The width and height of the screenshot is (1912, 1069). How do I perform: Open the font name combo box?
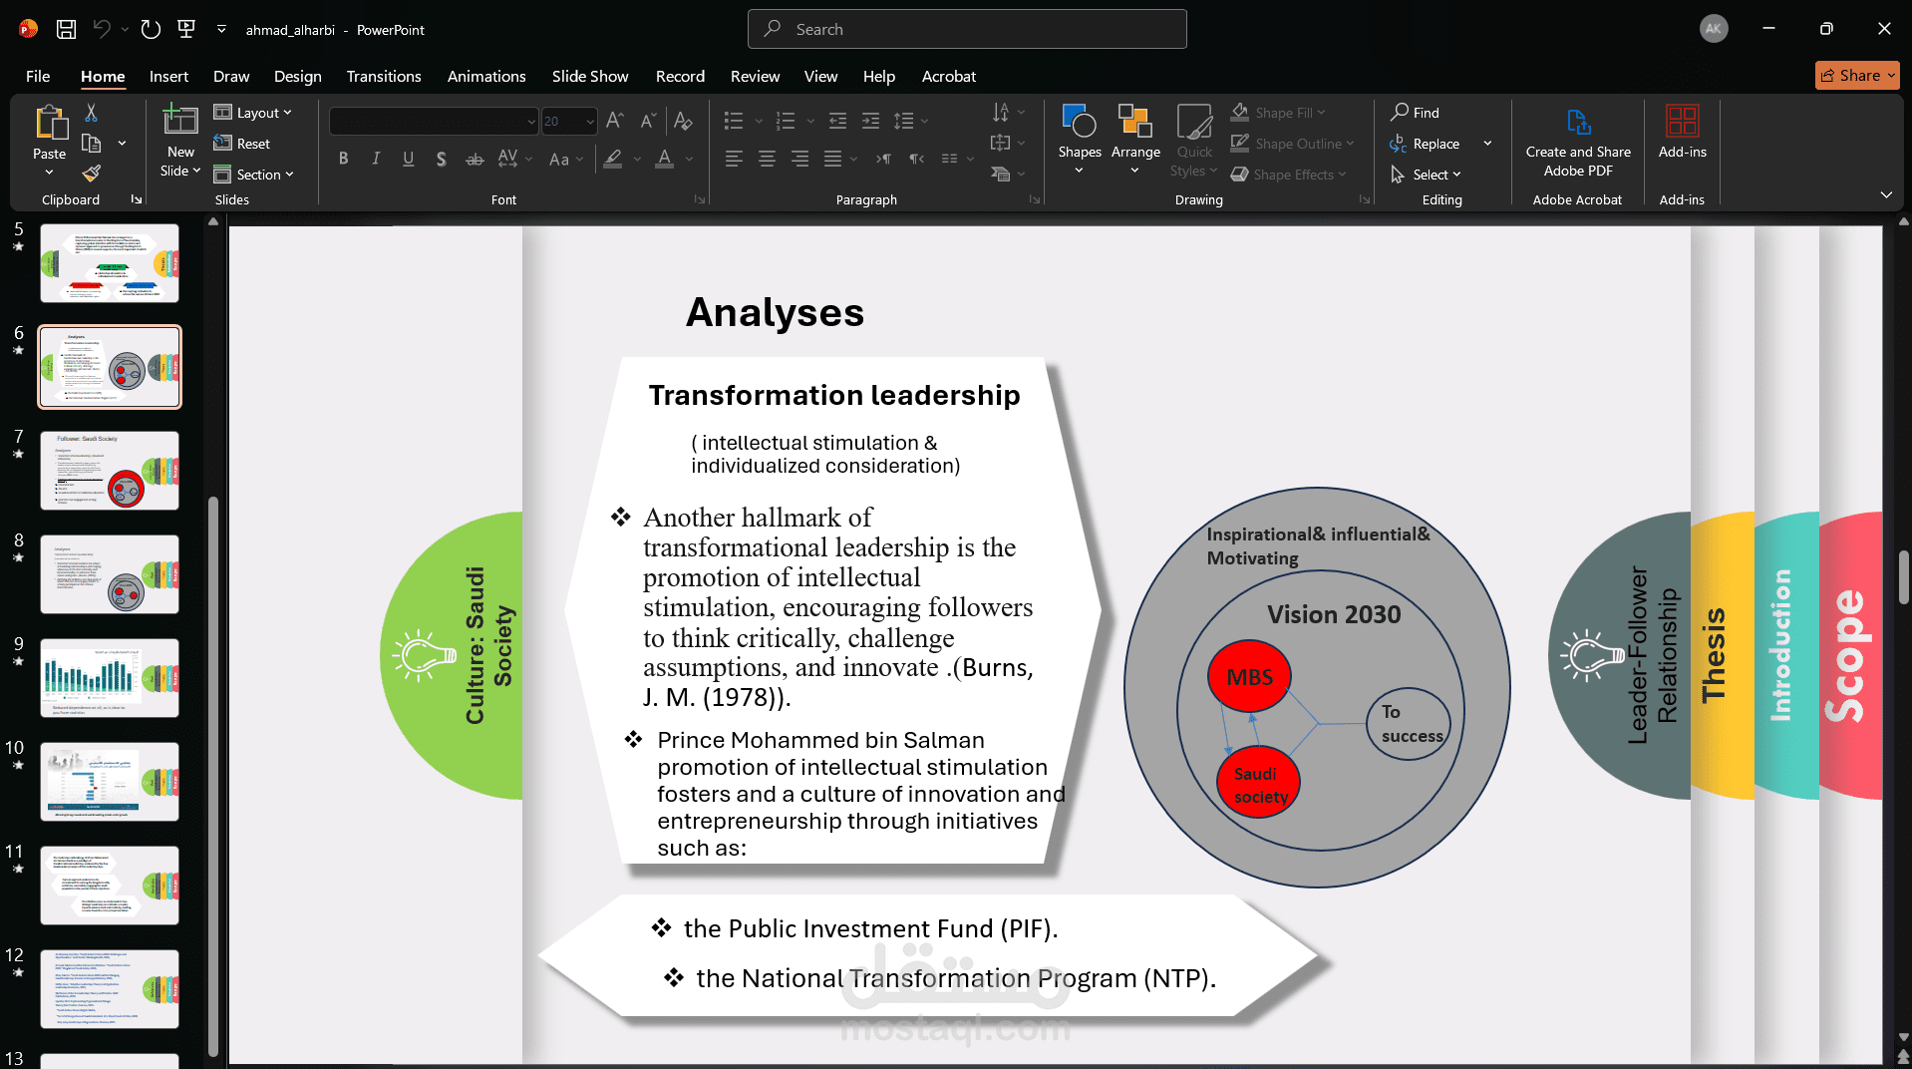(434, 121)
